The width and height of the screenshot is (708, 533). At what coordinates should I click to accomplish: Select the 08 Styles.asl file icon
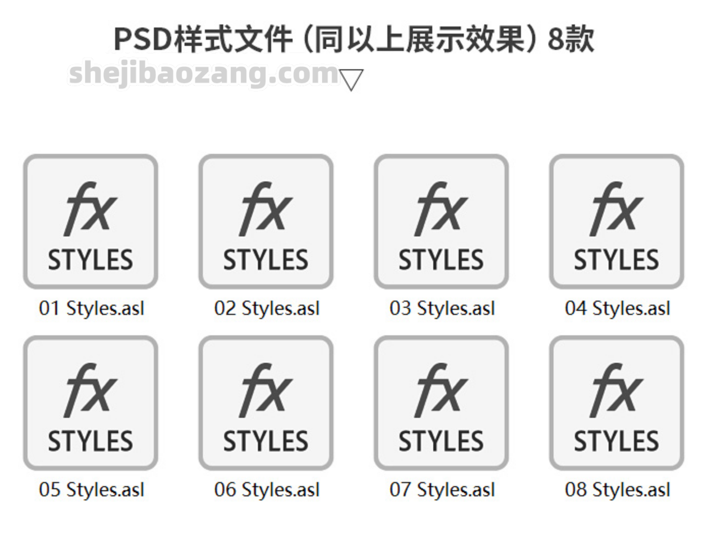coord(617,403)
